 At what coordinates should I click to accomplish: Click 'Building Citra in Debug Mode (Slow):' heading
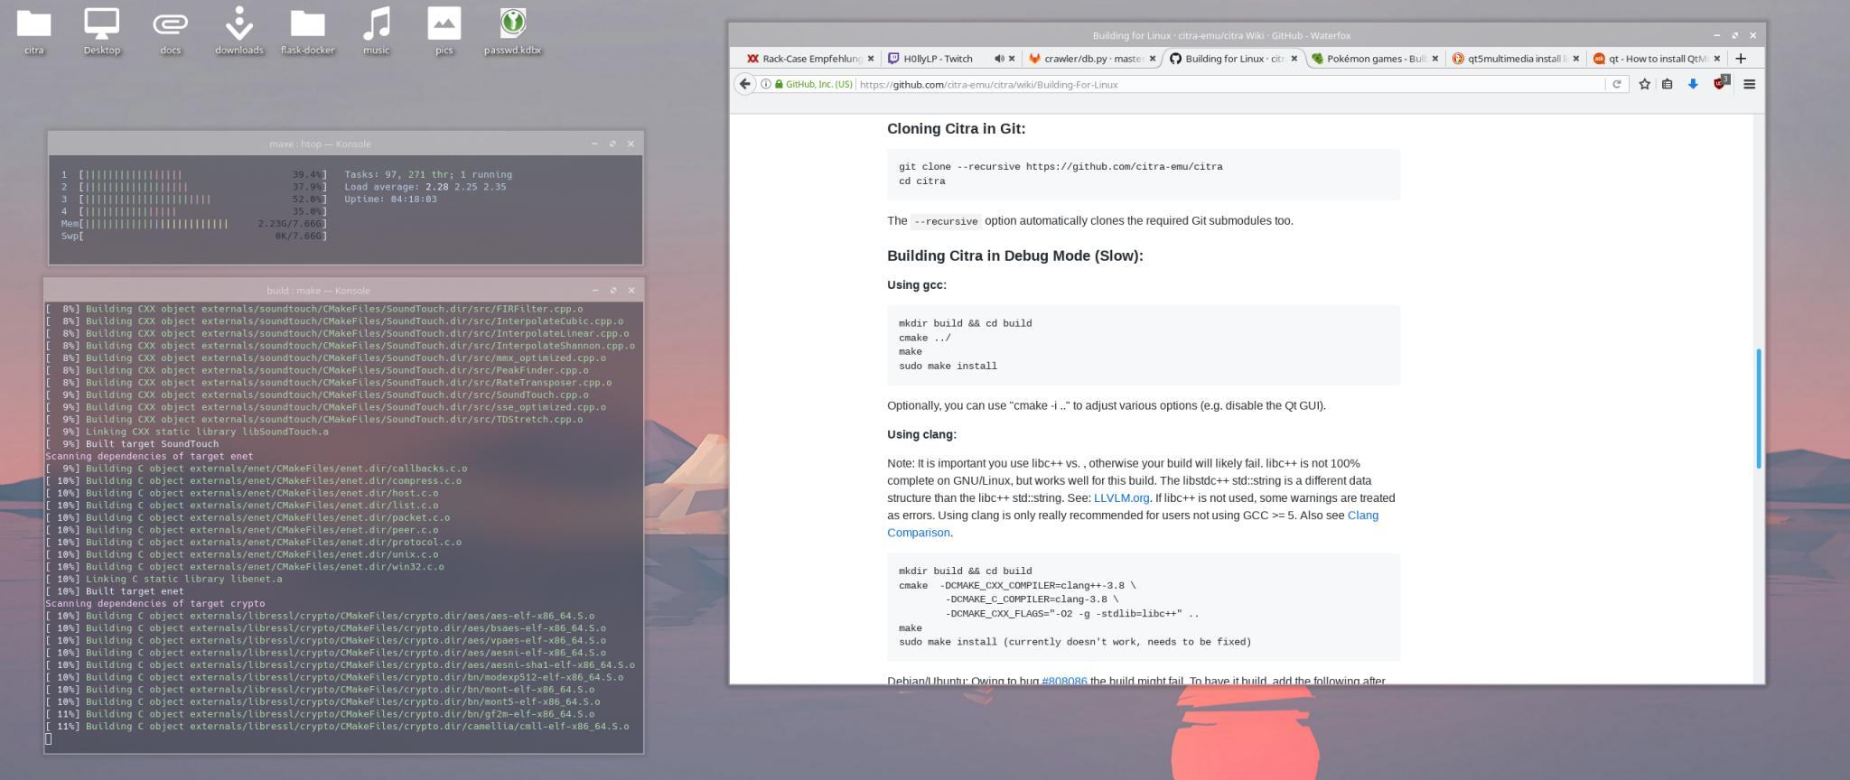1014,255
